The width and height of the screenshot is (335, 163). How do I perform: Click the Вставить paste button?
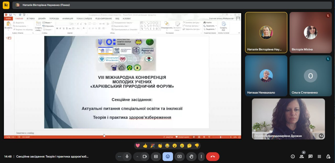pyautogui.click(x=8, y=26)
